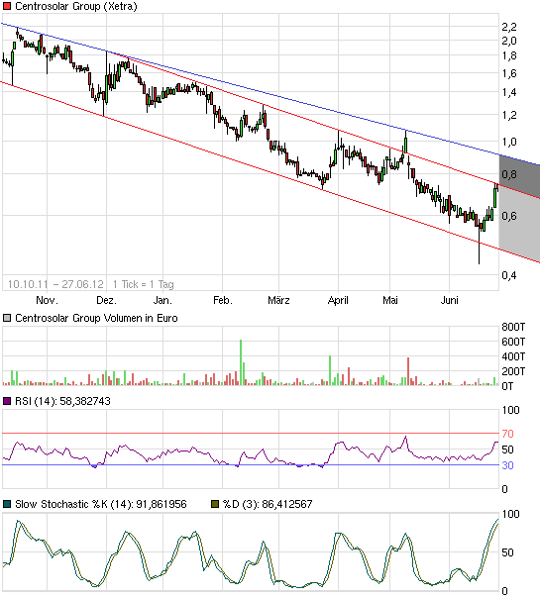
Task: Click the teal Slow Stochastic %K swatch
Action: tap(7, 504)
